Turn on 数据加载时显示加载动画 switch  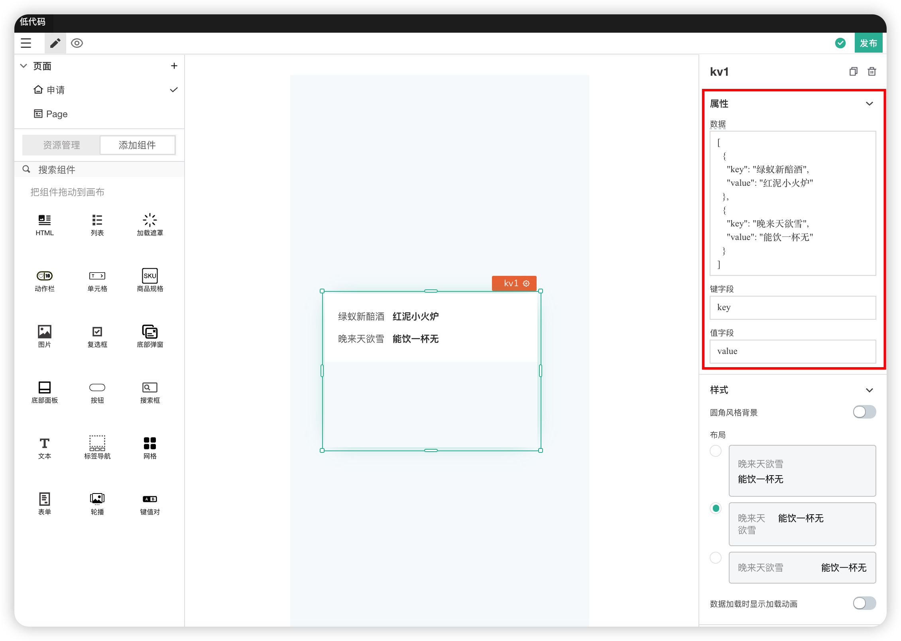[x=864, y=603]
